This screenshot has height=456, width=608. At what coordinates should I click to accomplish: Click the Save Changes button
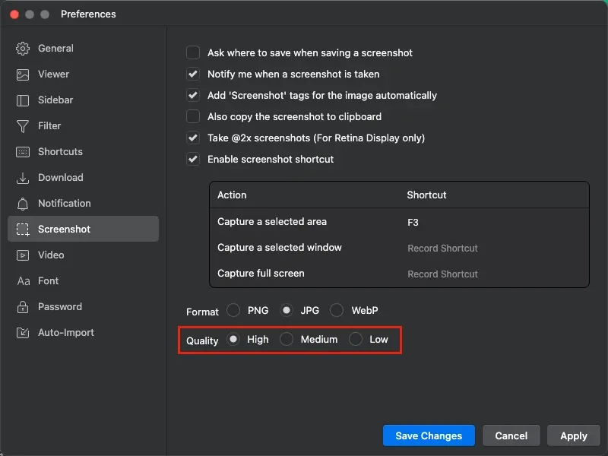click(x=429, y=435)
